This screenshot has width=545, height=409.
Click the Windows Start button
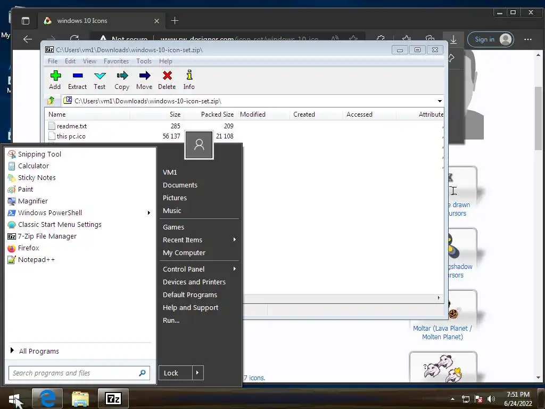(14, 398)
